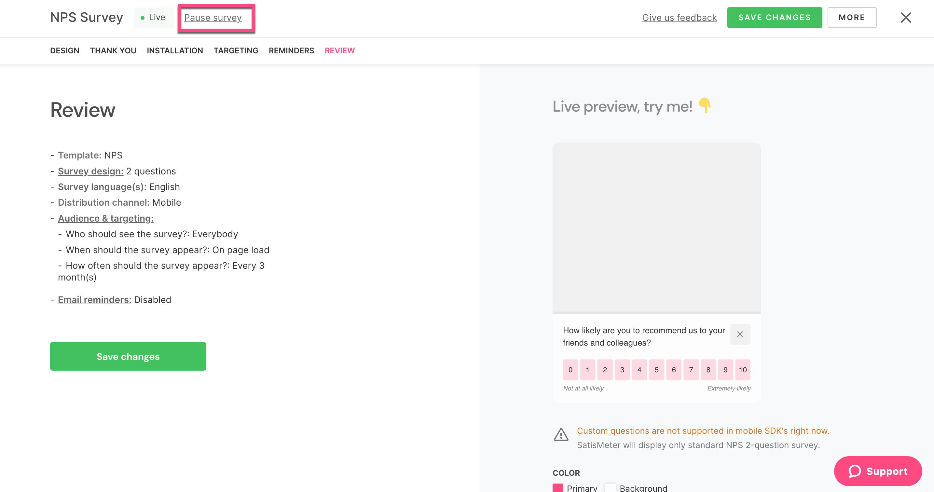Open the Primary color swatch
934x492 pixels.
click(x=558, y=488)
